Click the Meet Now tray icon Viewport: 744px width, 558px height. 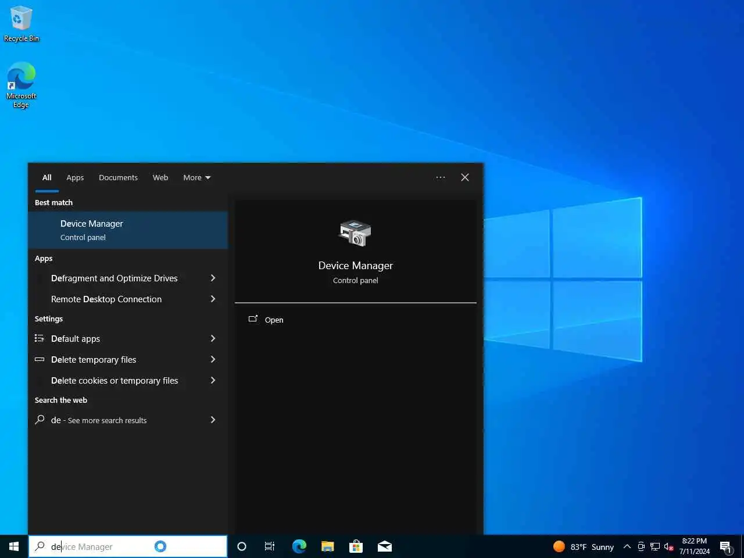click(641, 546)
